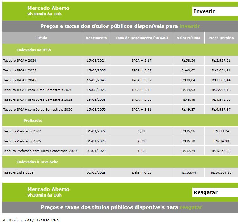Viewport: 240px width, 224px height.
Task: Click the Selic + 0,02 rate cell
Action: [142, 173]
